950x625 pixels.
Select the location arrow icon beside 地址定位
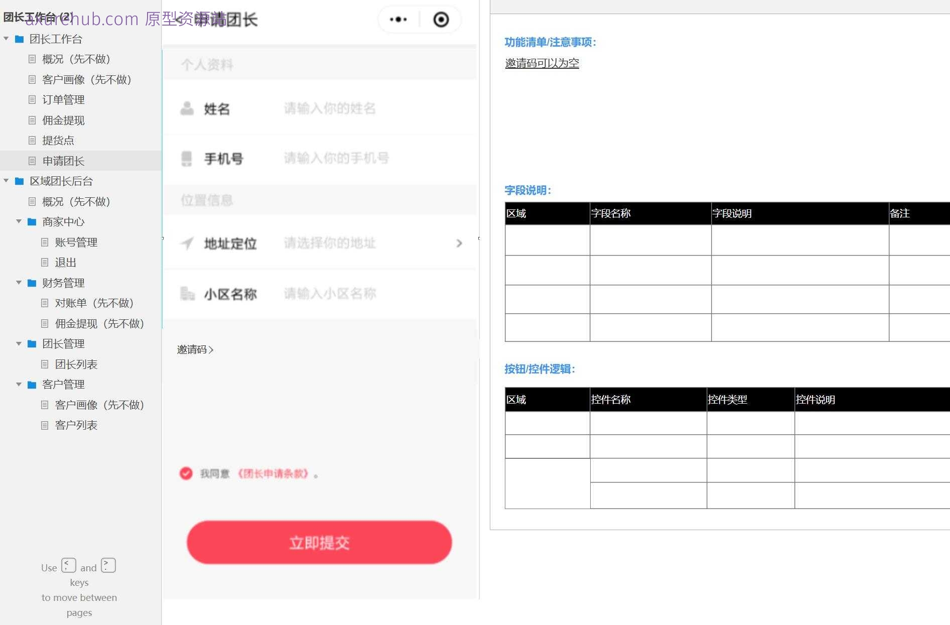click(x=187, y=243)
